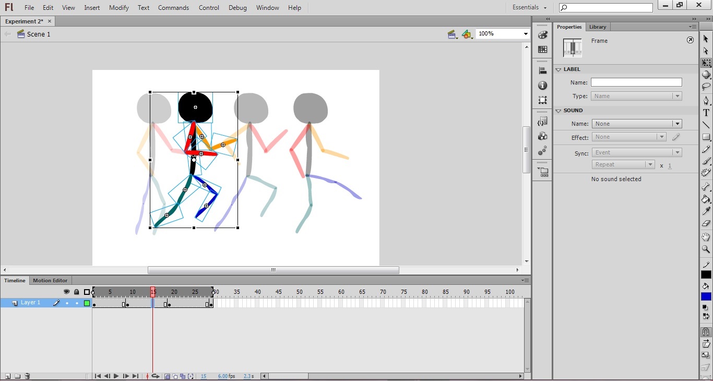Select the Rectangle tool

click(x=706, y=137)
